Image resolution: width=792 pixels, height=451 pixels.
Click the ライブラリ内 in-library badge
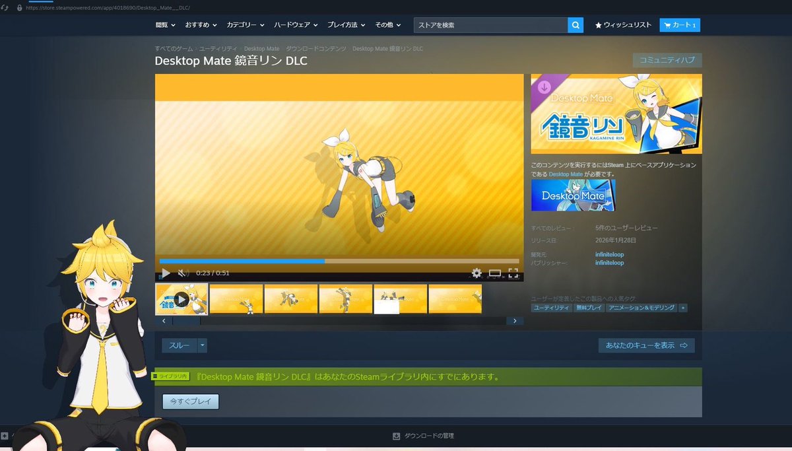(x=170, y=376)
